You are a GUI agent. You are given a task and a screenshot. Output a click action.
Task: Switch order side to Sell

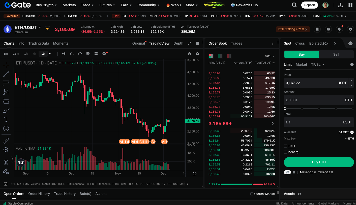pos(336,54)
